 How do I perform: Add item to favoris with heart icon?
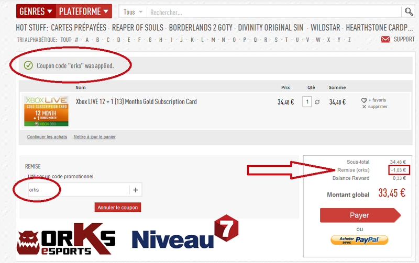tap(365, 100)
